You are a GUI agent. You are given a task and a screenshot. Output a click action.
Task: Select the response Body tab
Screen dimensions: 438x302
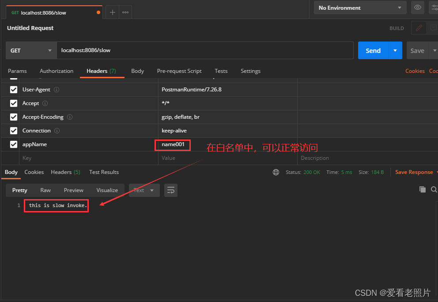(11, 172)
